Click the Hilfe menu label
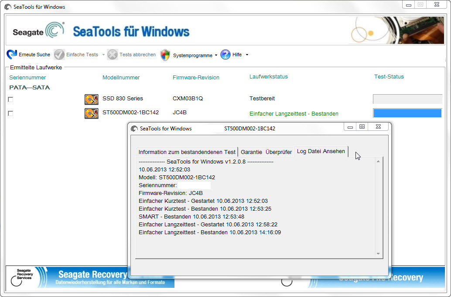Screen dimensions: 451x297 (x=237, y=55)
